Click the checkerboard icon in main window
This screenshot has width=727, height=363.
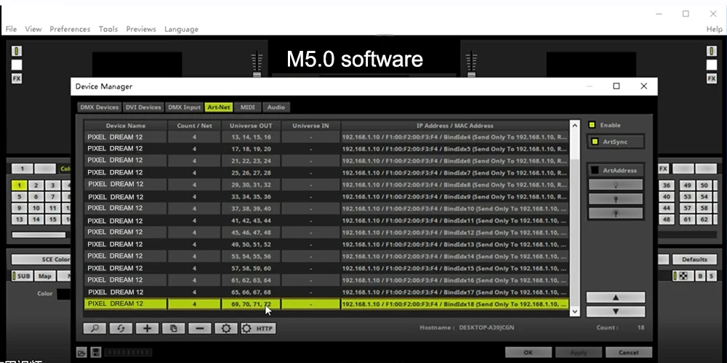[x=683, y=276]
